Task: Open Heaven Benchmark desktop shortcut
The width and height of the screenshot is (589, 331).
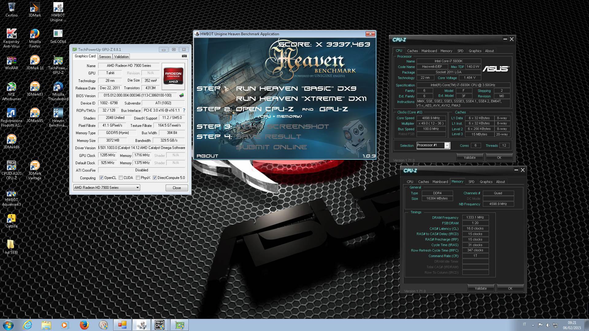Action: point(58,118)
